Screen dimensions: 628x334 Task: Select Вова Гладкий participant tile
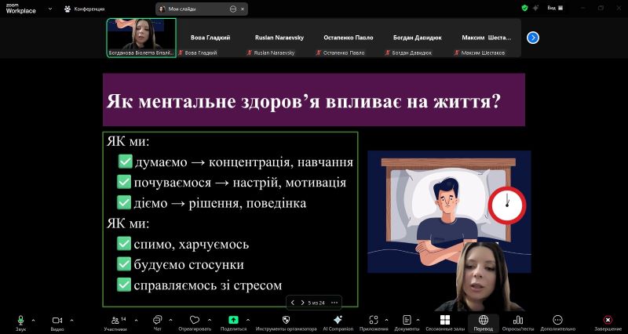(210, 38)
